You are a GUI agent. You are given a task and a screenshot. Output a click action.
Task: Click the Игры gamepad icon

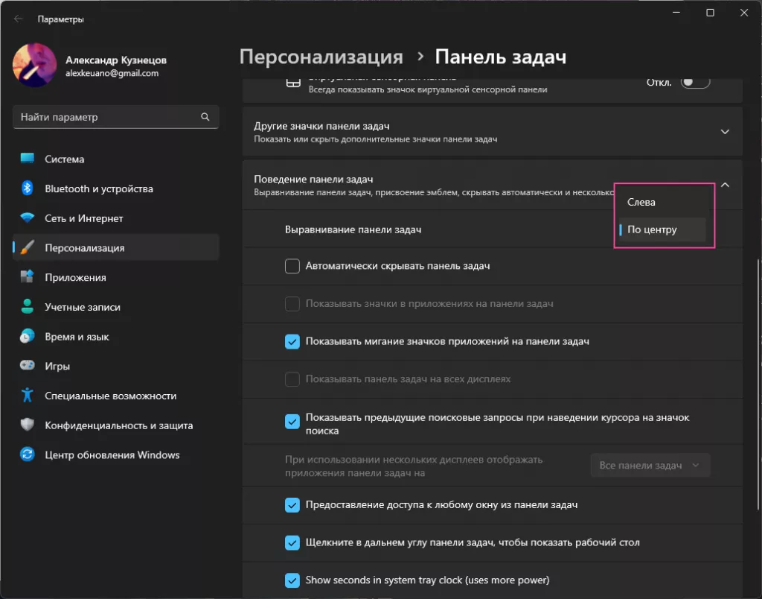point(28,366)
